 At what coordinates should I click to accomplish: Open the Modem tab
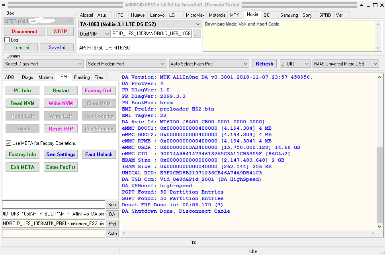pos(45,77)
